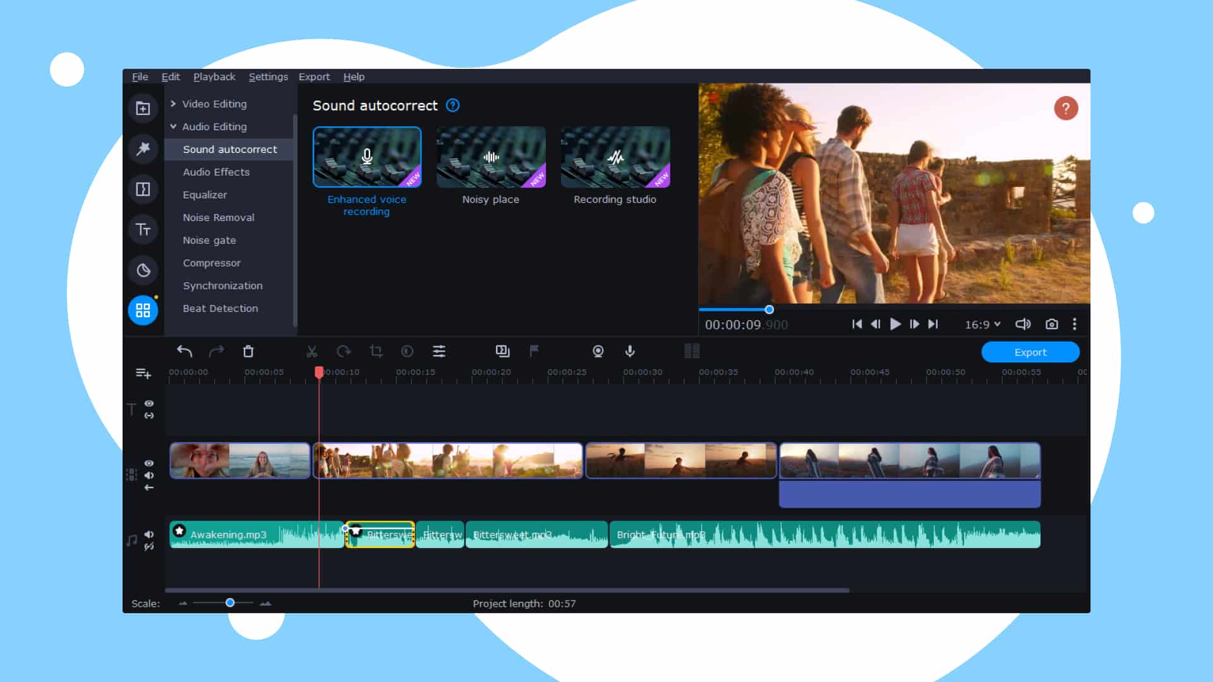
Task: Open the Titles panel in the left sidebar
Action: tap(143, 229)
